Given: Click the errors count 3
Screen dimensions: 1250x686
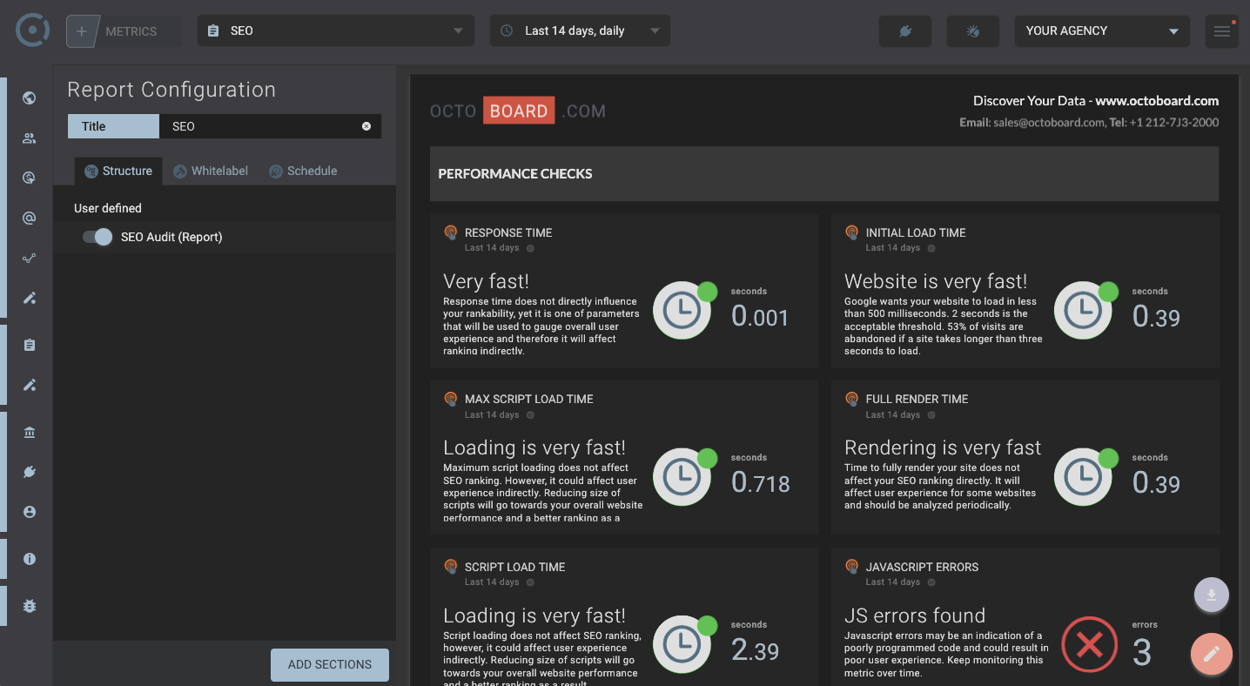Looking at the screenshot, I should click(x=1142, y=652).
